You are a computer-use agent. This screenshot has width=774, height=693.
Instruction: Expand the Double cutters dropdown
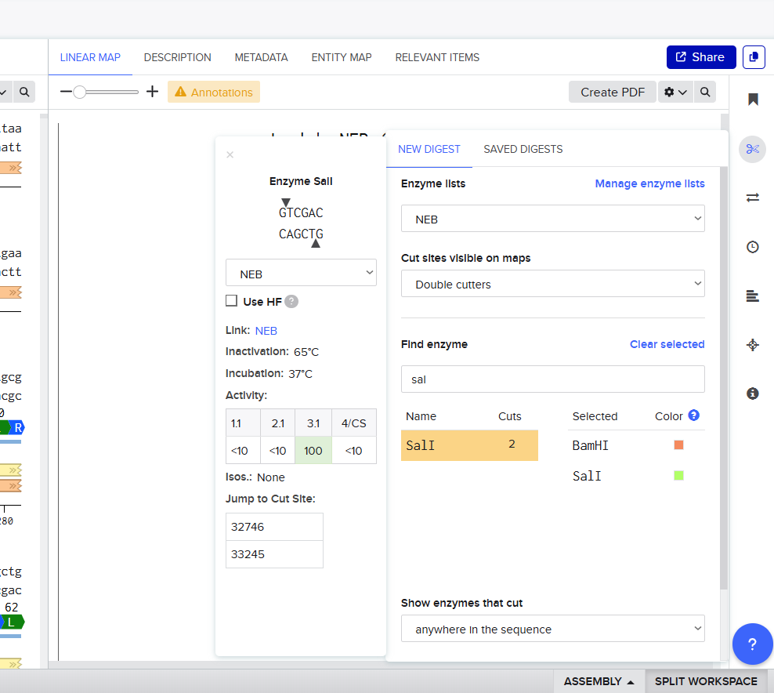(x=552, y=285)
